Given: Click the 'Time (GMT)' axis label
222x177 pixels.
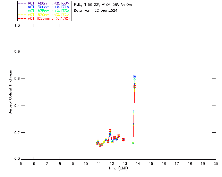Looking at the screenshot, I should pyautogui.click(x=118, y=168).
